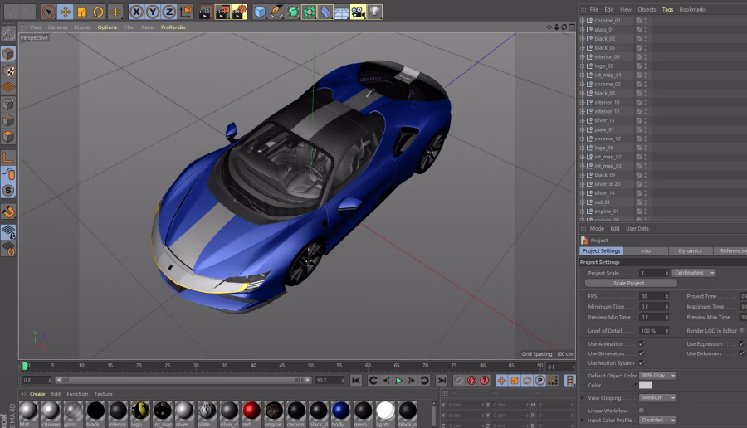Screen dimensions: 747x428
Task: Open Create menu in Material Manager
Action: (x=37, y=394)
